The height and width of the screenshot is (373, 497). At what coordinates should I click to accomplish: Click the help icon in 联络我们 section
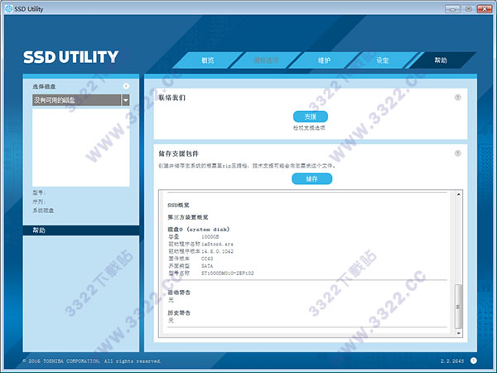pos(458,97)
